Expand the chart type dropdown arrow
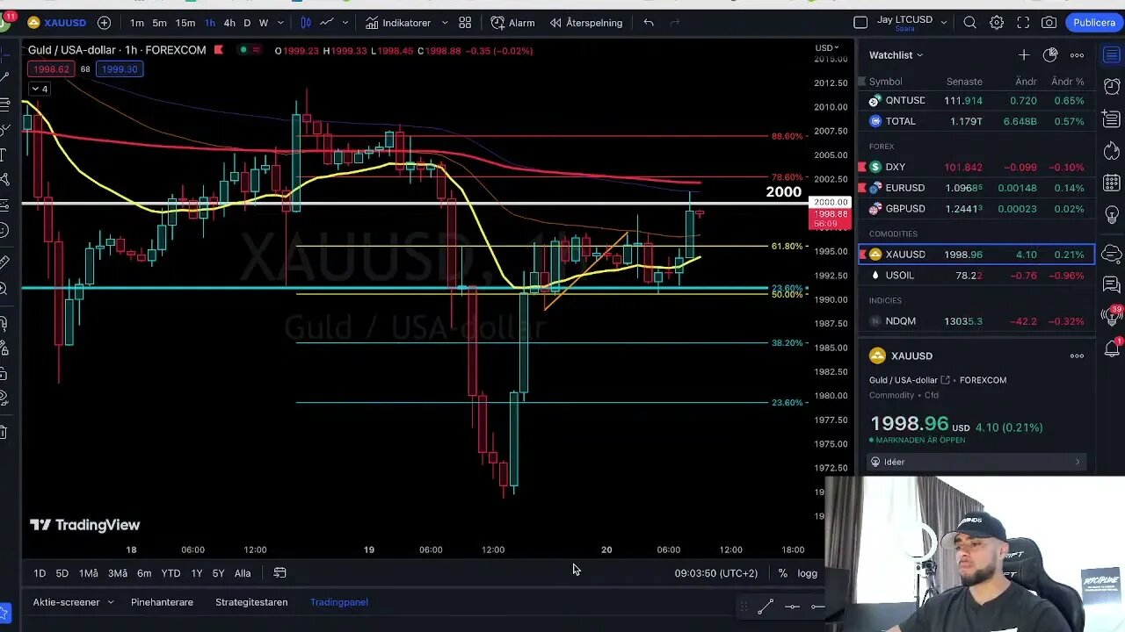This screenshot has width=1125, height=632. [345, 23]
